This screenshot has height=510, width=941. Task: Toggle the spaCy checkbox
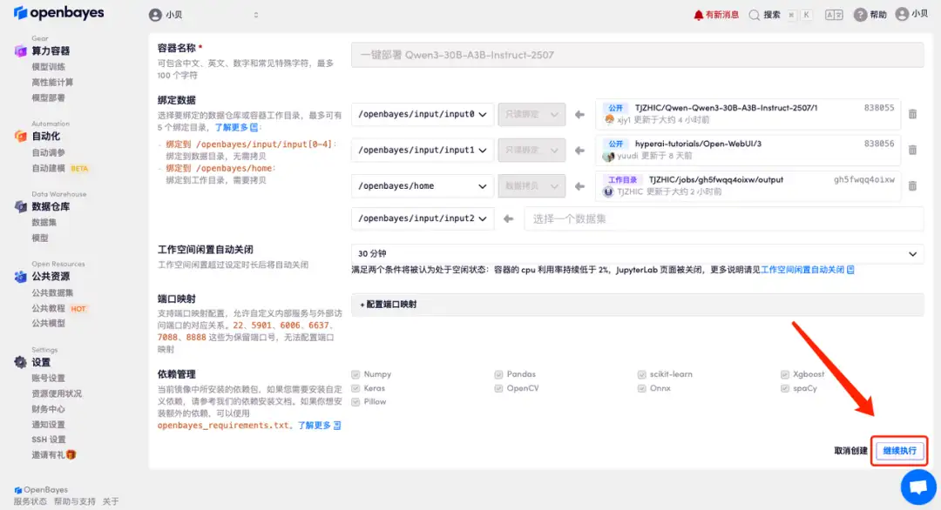tap(784, 388)
